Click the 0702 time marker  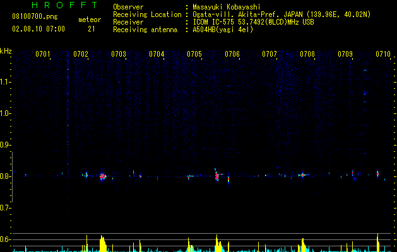coord(81,54)
